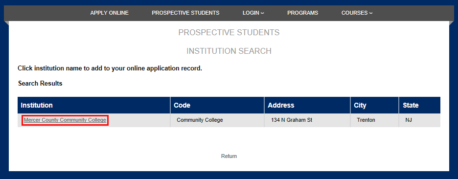Open the Programs menu item
The image size is (458, 179).
(302, 13)
